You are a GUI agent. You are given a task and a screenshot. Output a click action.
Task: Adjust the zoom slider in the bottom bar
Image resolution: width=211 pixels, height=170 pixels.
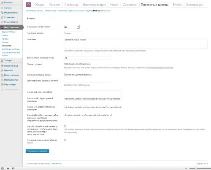pos(196,168)
